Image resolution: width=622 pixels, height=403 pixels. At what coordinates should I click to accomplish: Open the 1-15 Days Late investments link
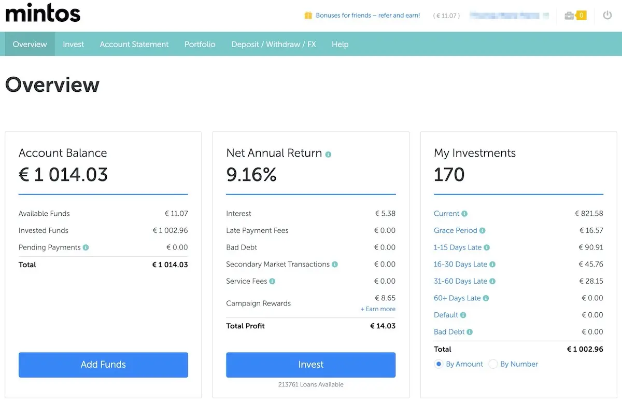pos(458,247)
